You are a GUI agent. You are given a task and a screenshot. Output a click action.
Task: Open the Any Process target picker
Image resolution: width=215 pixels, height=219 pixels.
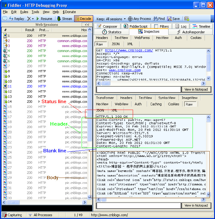coord(139,19)
